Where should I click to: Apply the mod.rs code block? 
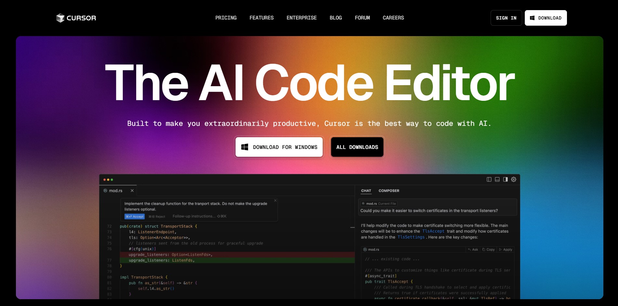click(506, 250)
